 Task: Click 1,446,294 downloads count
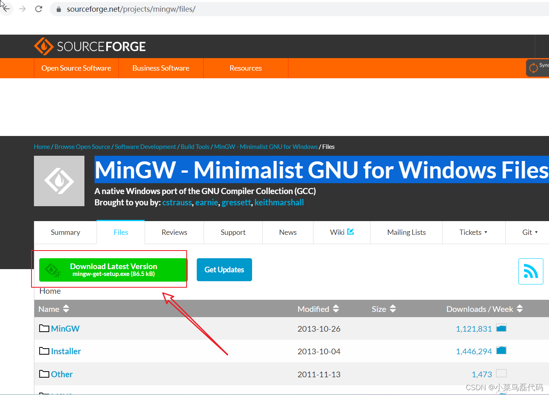tap(474, 351)
